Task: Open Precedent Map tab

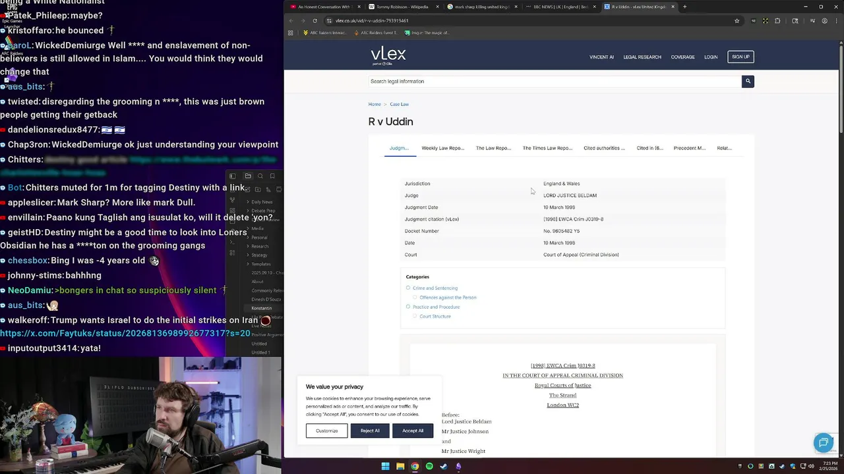Action: pos(690,148)
